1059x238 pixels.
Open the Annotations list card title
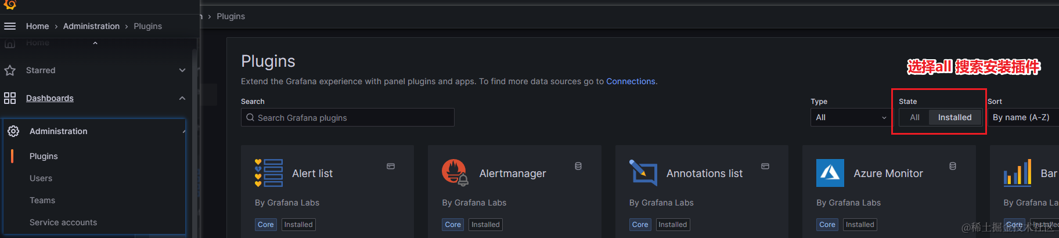click(704, 174)
